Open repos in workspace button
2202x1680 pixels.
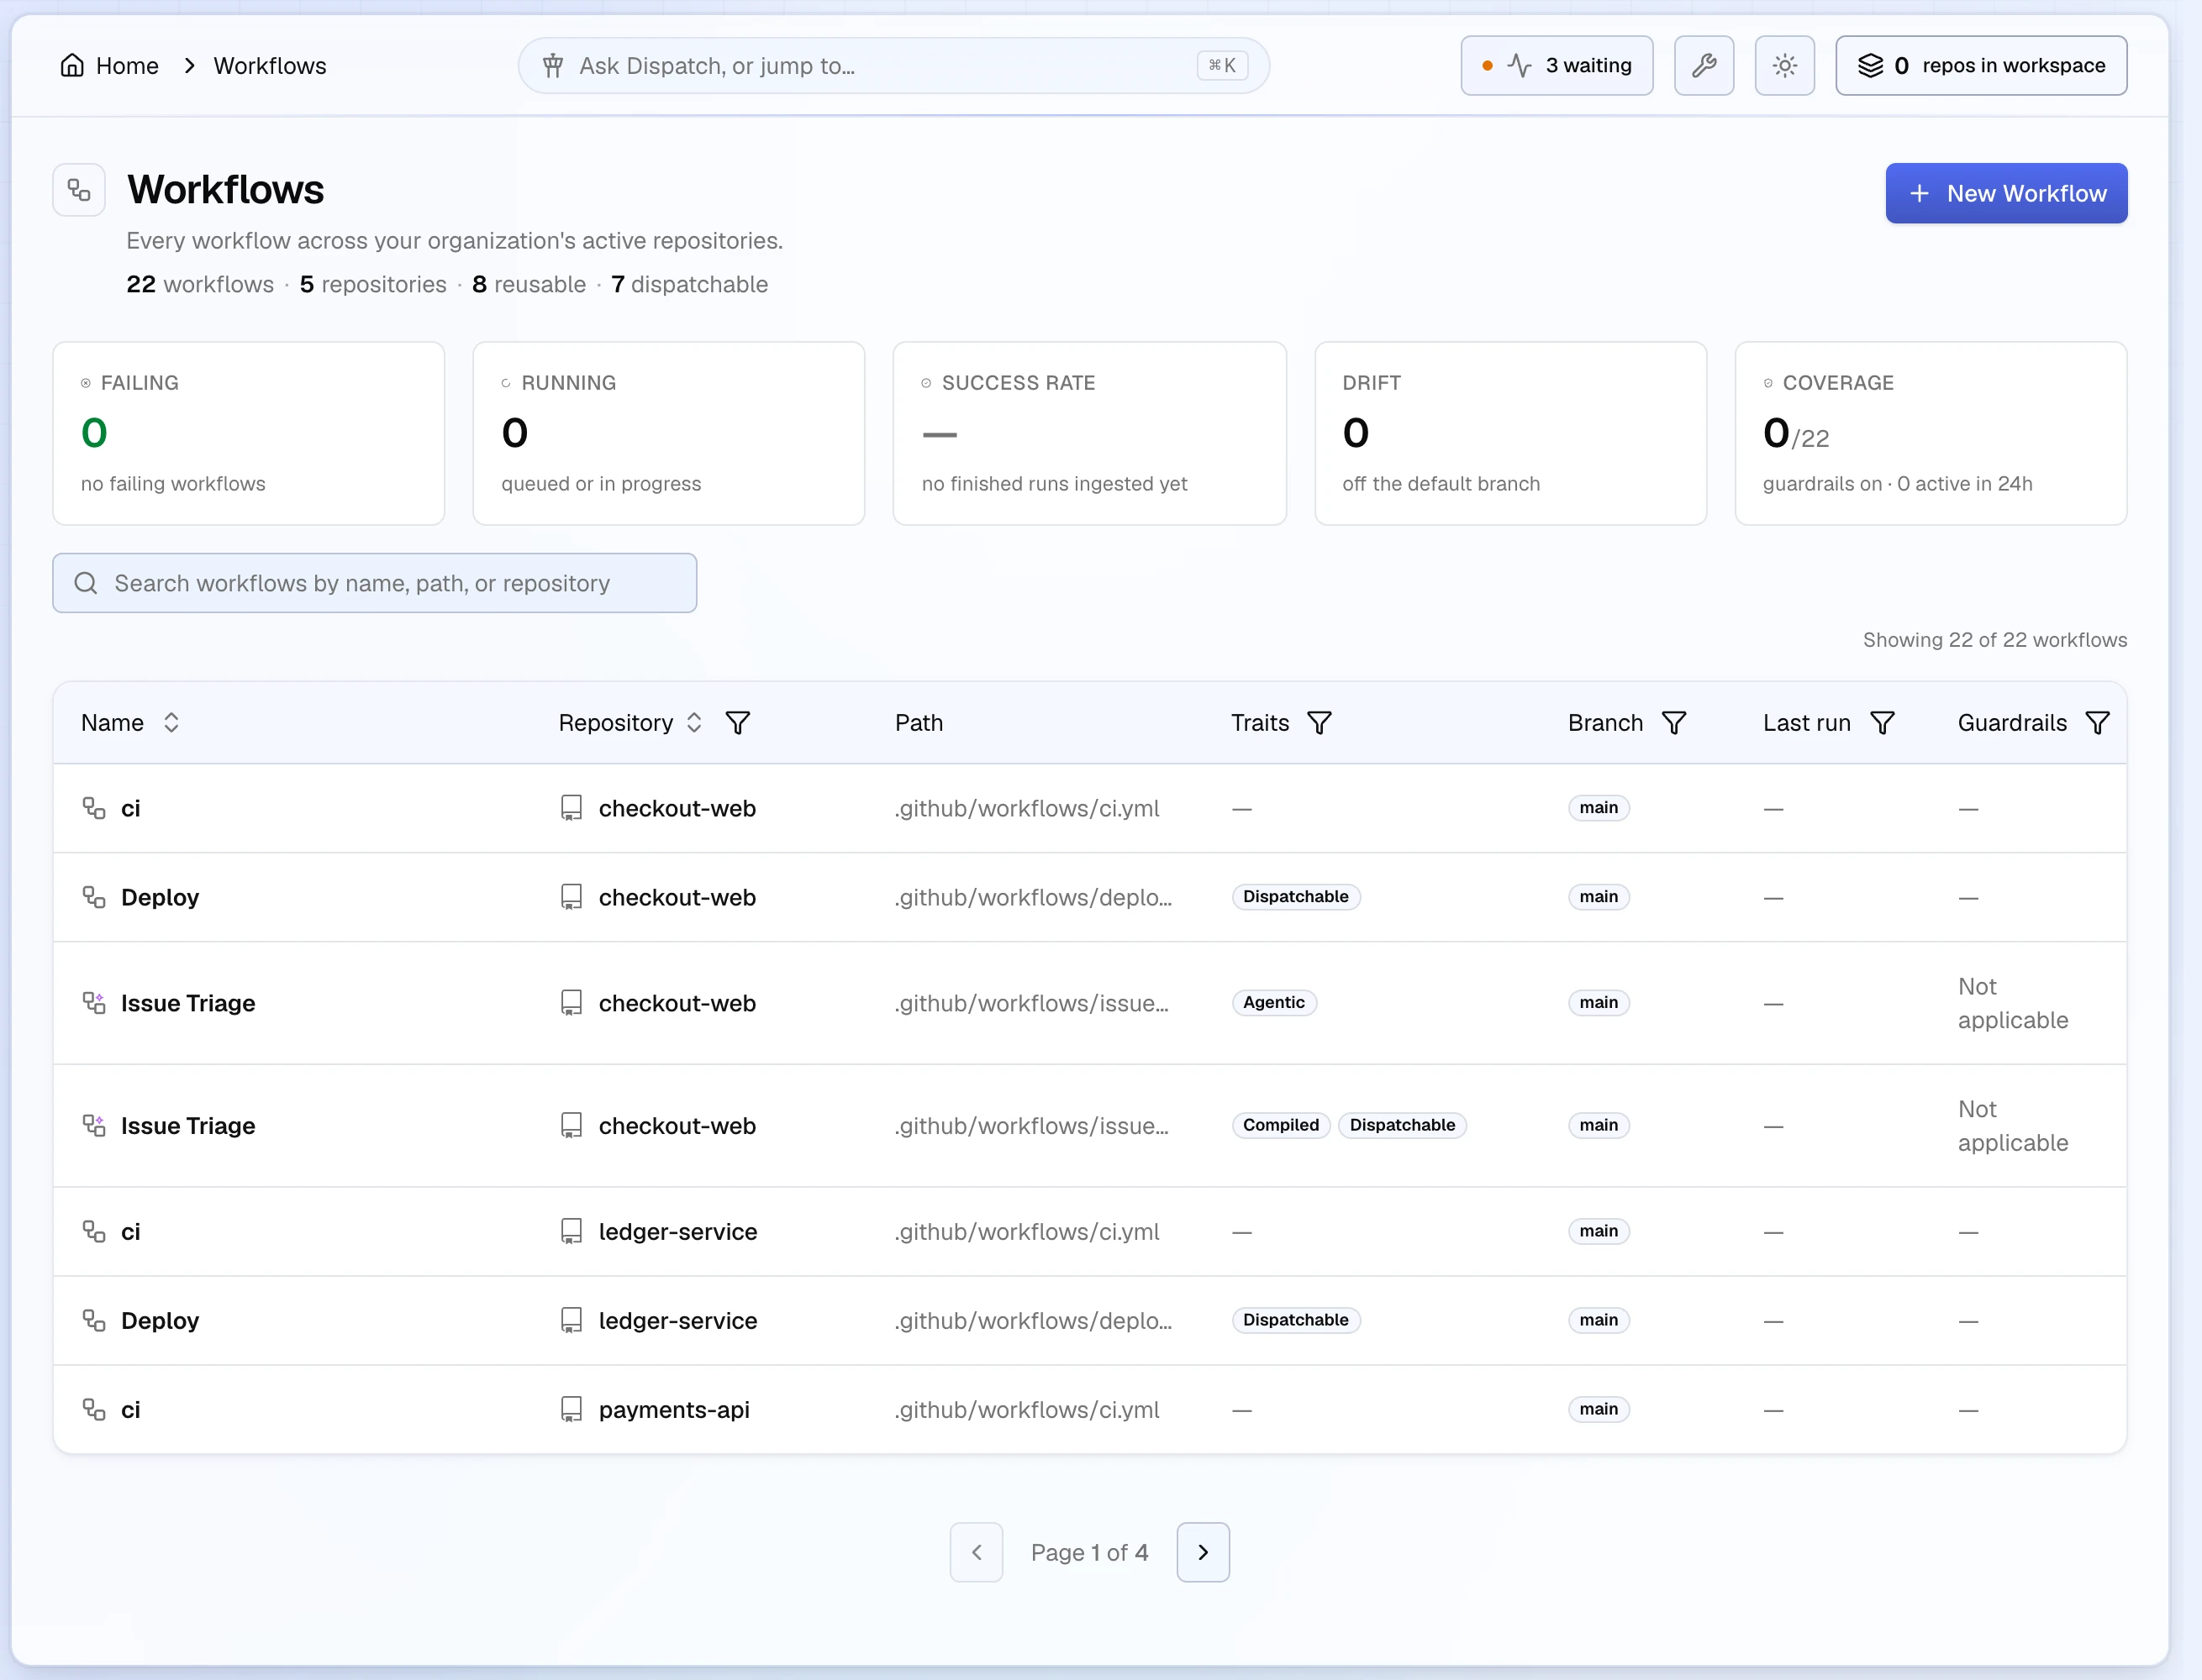pyautogui.click(x=1981, y=66)
